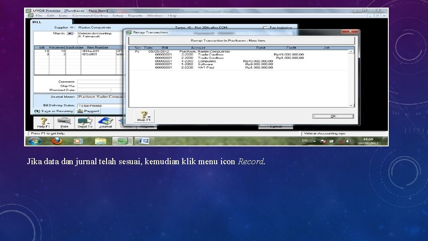Click the MYOB taskbar icon

click(x=122, y=141)
